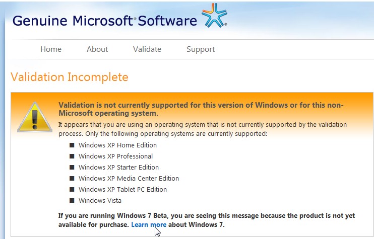Click the Genuine Microsoft star logo icon
This screenshot has height=239, width=374.
point(214,15)
